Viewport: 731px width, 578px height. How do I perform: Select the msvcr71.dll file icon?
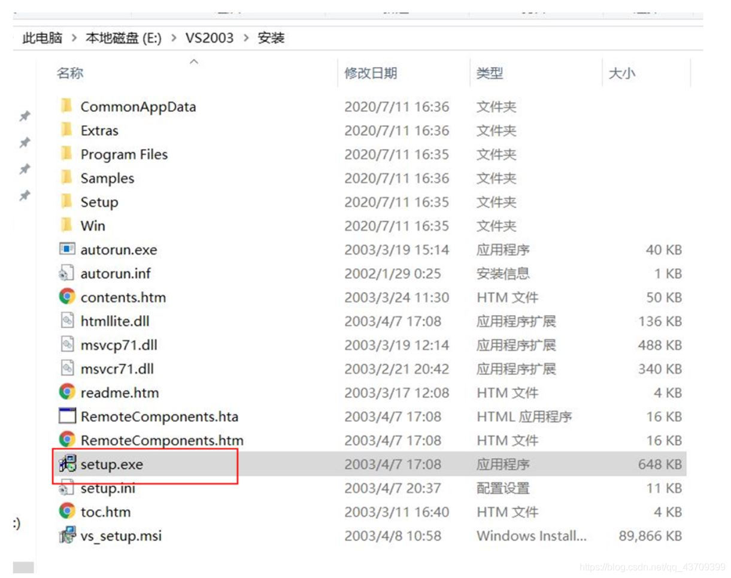point(67,369)
